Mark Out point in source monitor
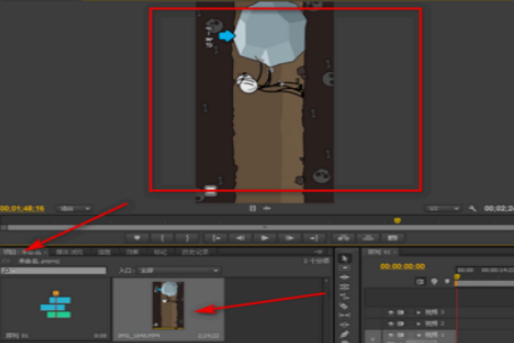Image resolution: width=514 pixels, height=343 pixels. click(187, 238)
